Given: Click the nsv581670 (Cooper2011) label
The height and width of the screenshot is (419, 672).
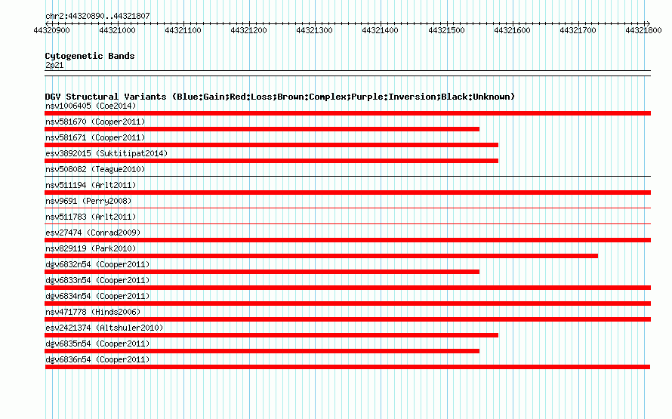Looking at the screenshot, I should point(95,122).
